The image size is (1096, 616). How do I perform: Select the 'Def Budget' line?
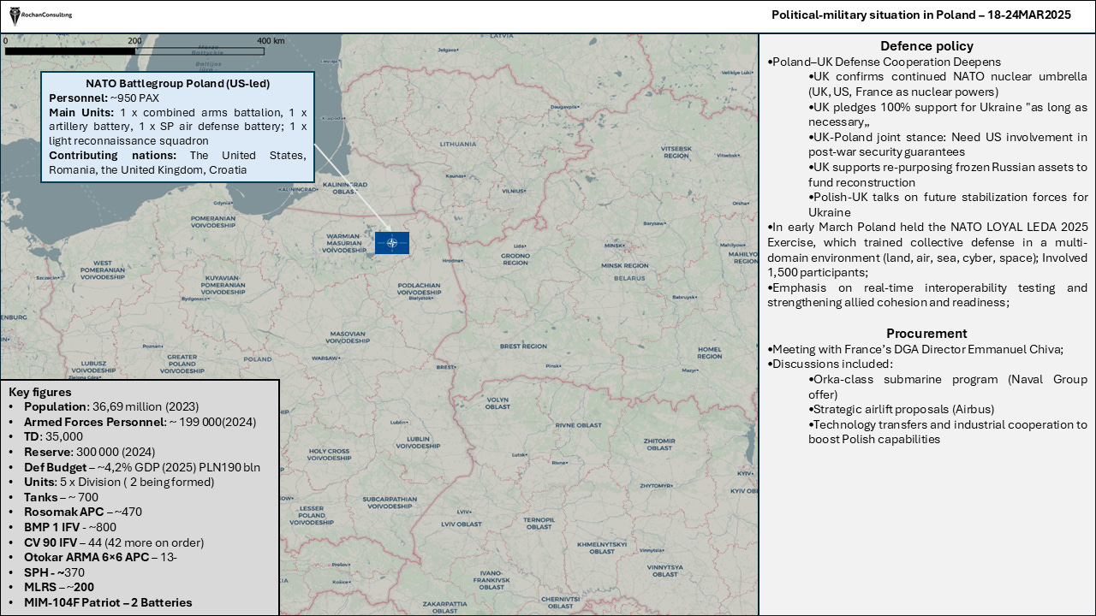141,467
